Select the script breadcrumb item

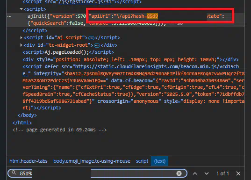pyautogui.click(x=142, y=161)
